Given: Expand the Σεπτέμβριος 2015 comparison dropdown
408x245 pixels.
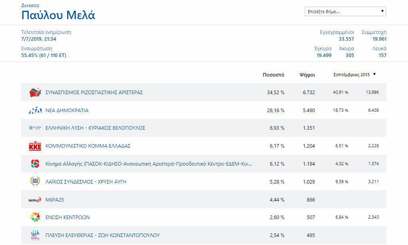Looking at the screenshot, I should (355, 75).
